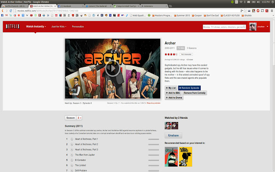Click progress bar for Heart of Archness, Part 1

154,139
